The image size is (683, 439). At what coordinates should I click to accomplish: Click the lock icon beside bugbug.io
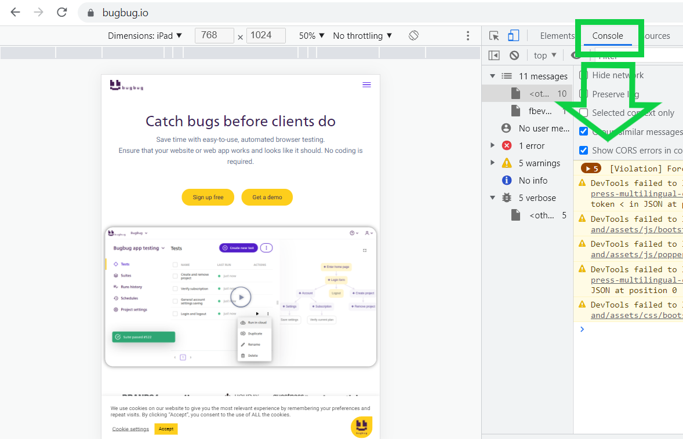(x=90, y=13)
